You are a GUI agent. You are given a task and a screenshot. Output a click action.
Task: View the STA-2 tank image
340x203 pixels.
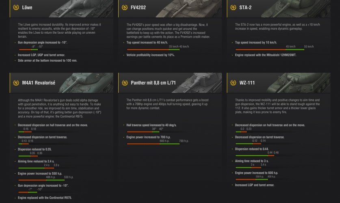coord(303,8)
